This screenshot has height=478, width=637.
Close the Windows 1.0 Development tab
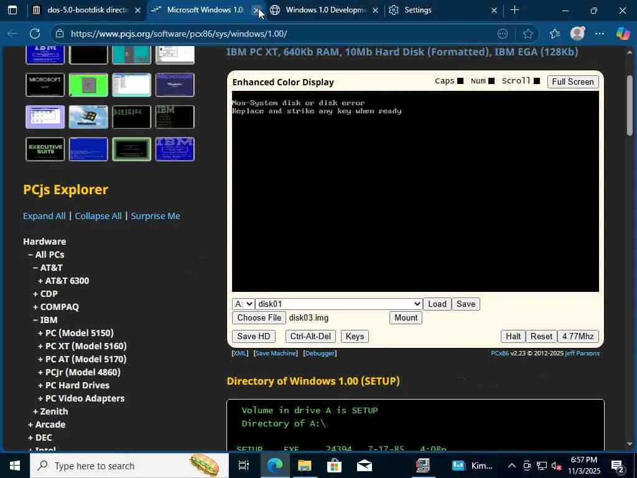pos(375,10)
